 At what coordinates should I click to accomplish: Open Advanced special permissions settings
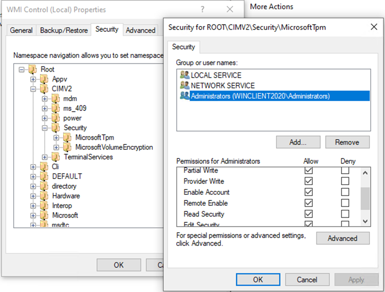[x=342, y=238]
